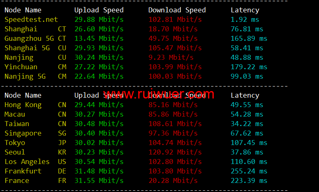
Task: Select Shanghai 5G download speed 105.47 Mbit/s
Action: point(175,48)
